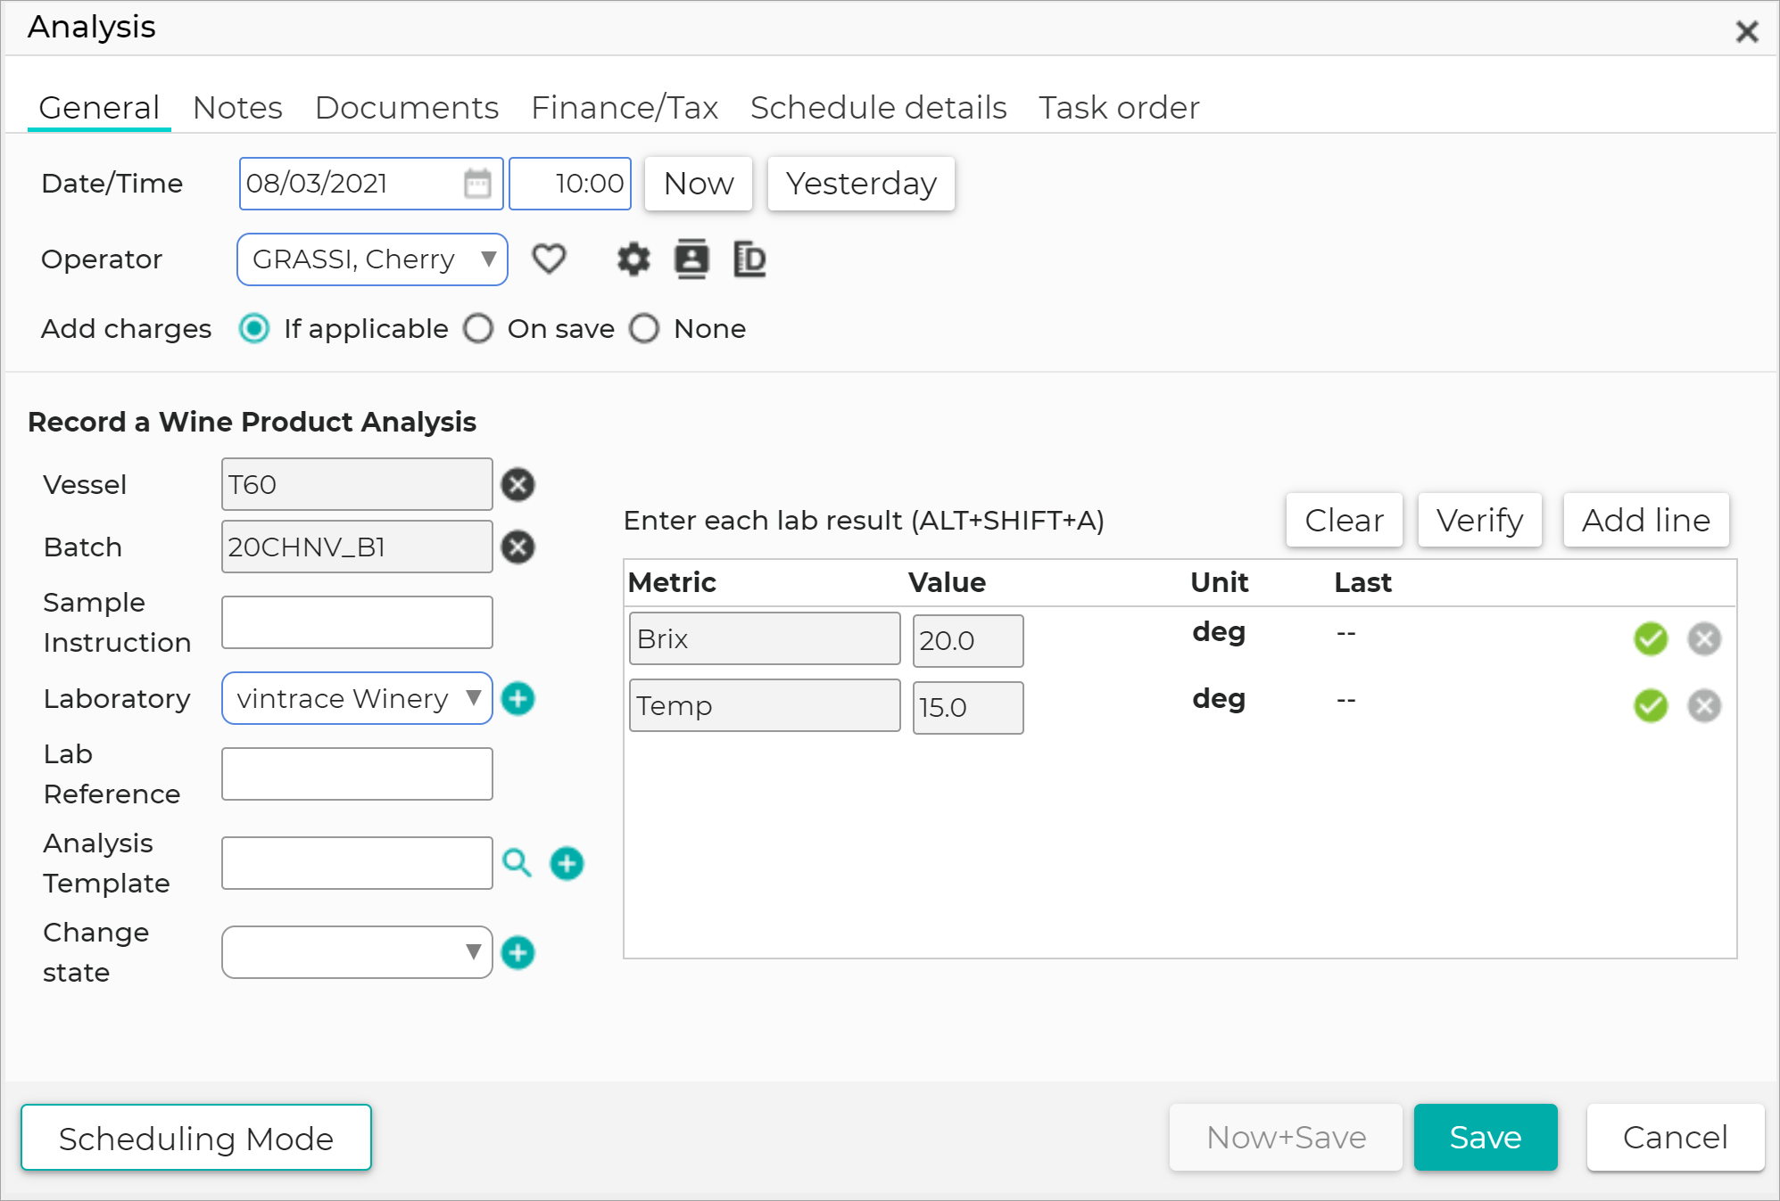Screen dimensions: 1780x1201
Task: Focus the Lab Reference field
Action: (357, 774)
